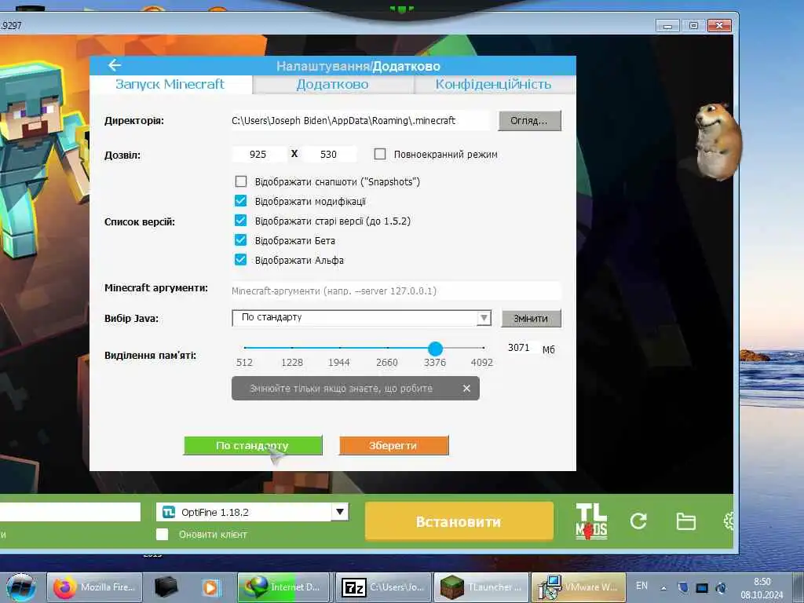
Task: Go back using the arrow in settings header
Action: click(115, 65)
